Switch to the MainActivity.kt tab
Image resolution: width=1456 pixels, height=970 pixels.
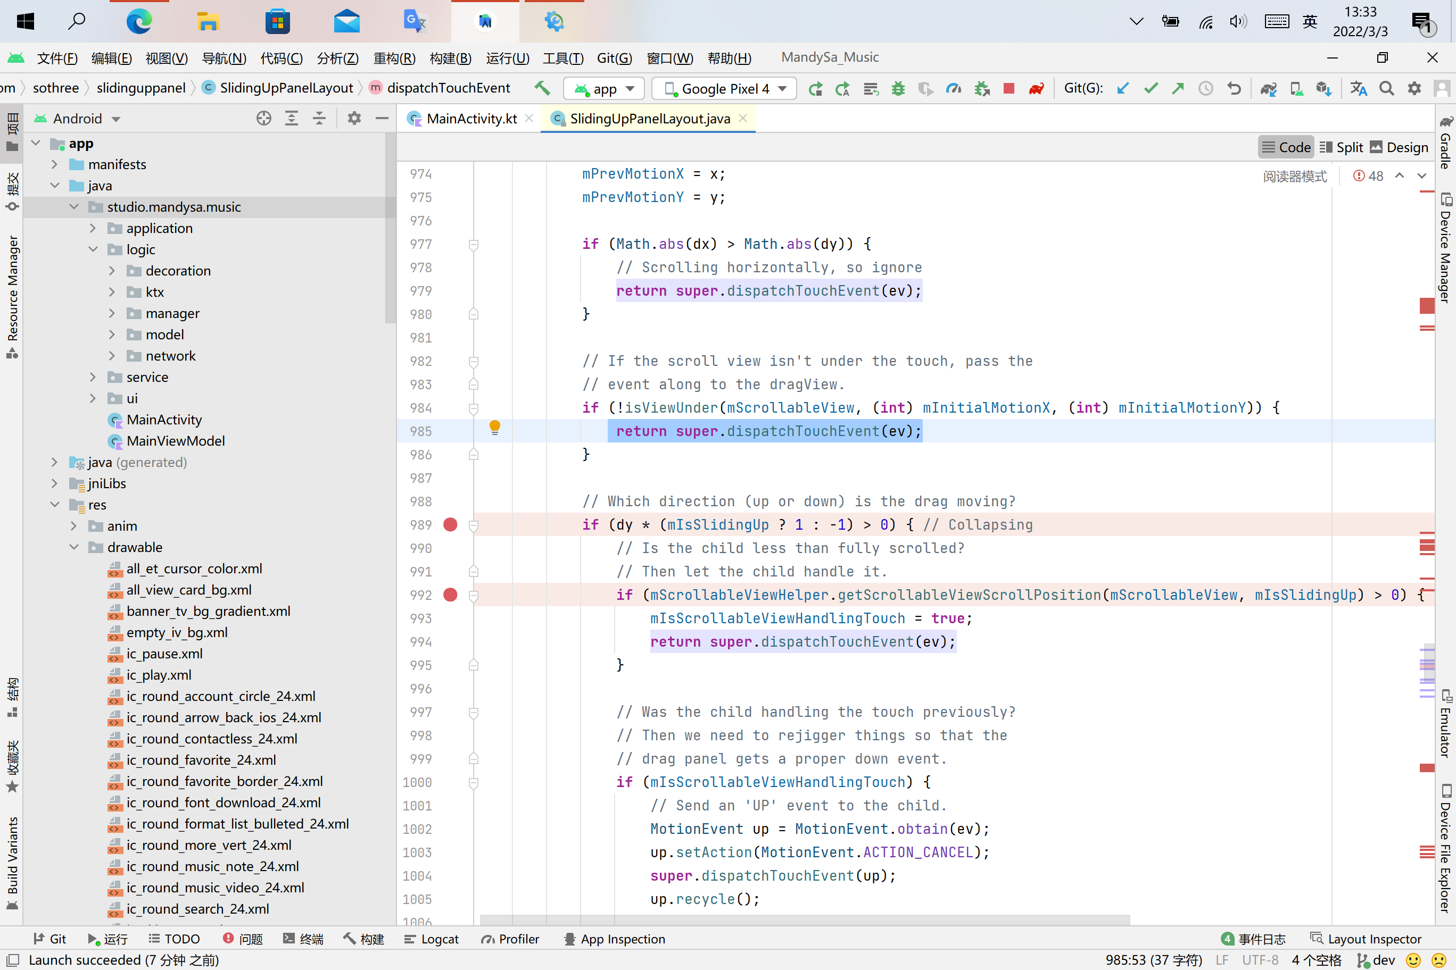point(471,118)
